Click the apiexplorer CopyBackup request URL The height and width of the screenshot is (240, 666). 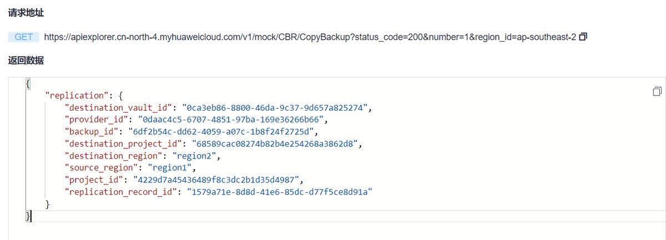(310, 37)
